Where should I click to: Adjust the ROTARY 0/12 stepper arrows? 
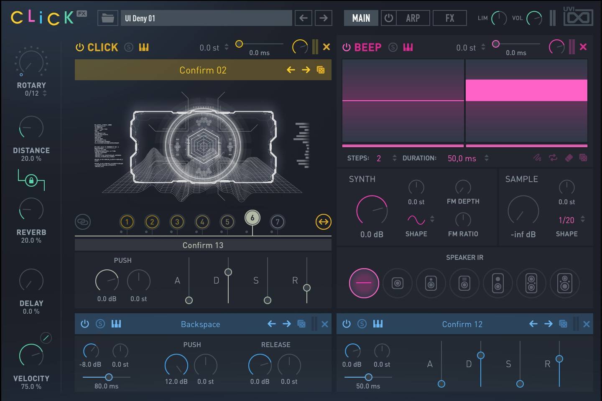pyautogui.click(x=45, y=93)
